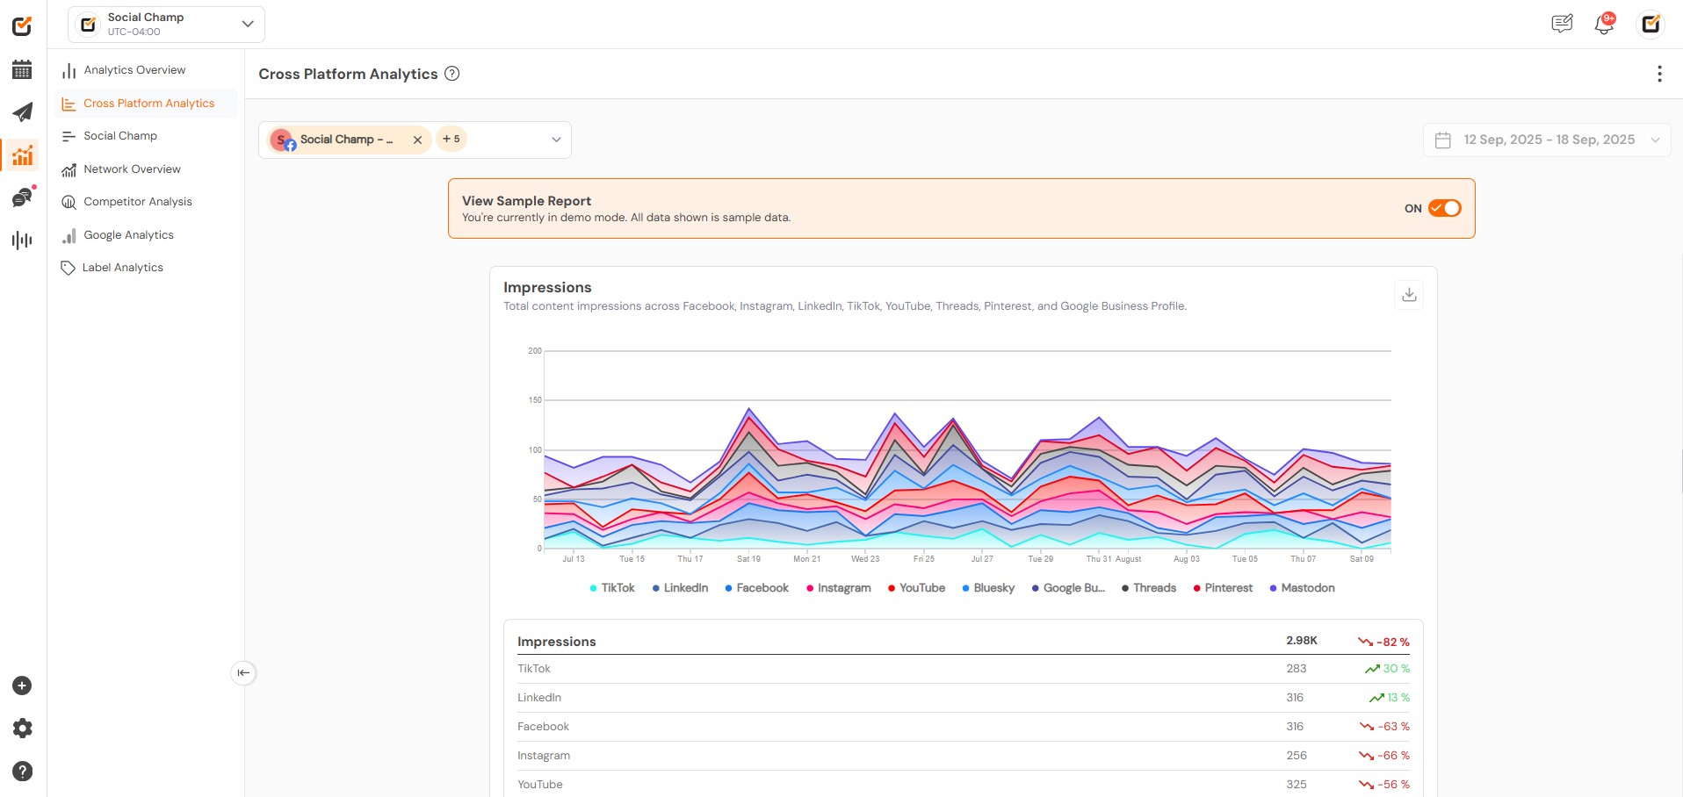Click the Jul 13 axis label on chart
The width and height of the screenshot is (1683, 797).
[x=574, y=559]
